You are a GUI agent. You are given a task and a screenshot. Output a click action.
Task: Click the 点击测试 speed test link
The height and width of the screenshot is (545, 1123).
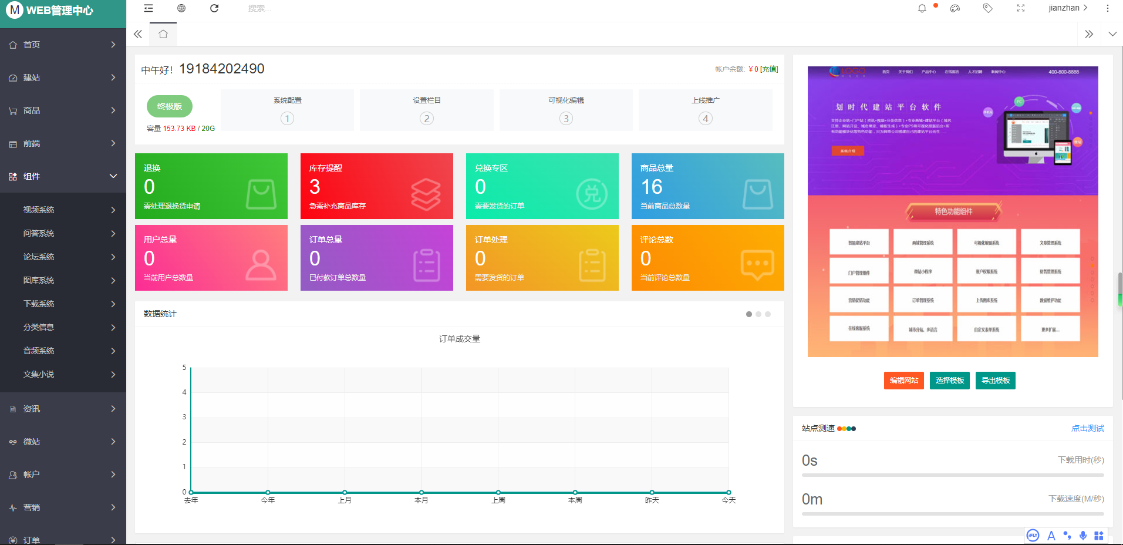(x=1087, y=428)
